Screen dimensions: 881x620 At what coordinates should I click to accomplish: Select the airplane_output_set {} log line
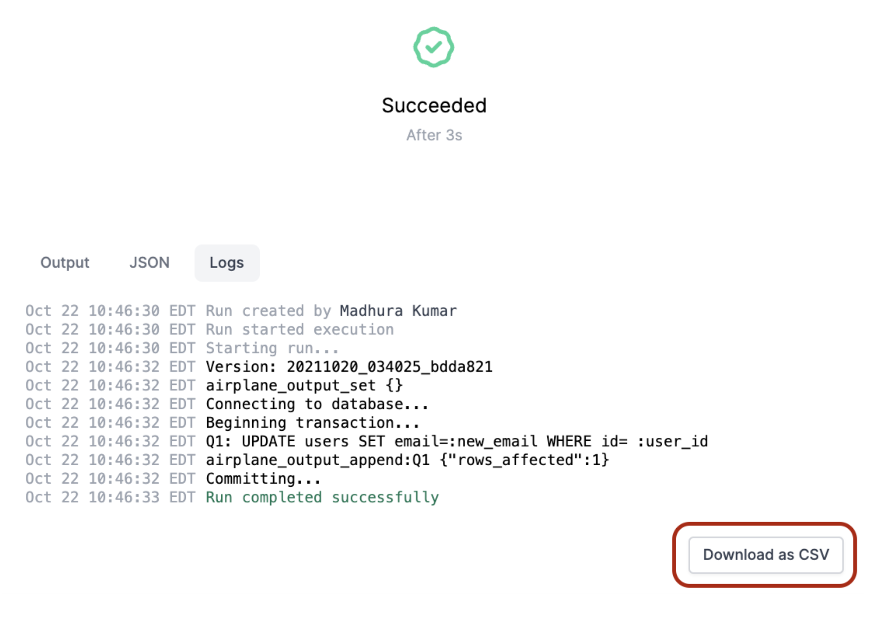point(214,385)
